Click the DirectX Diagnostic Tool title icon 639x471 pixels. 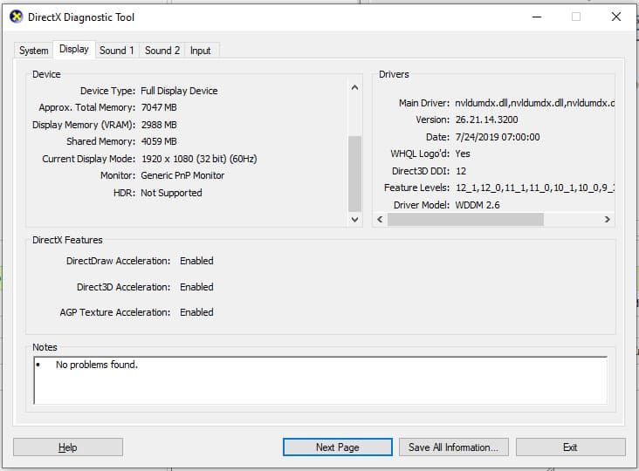point(17,17)
